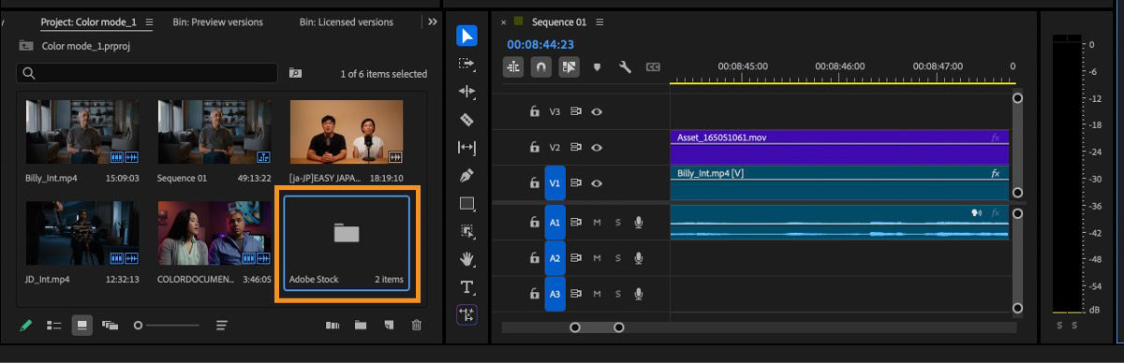
Task: Select the Adobe Stock bin folder
Action: pyautogui.click(x=347, y=242)
